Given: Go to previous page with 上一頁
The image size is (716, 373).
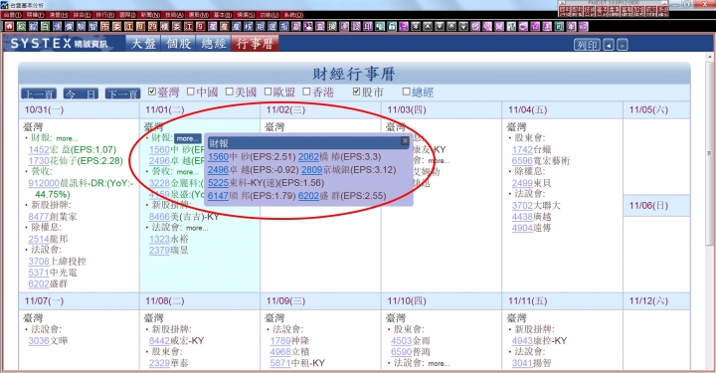Looking at the screenshot, I should point(39,93).
